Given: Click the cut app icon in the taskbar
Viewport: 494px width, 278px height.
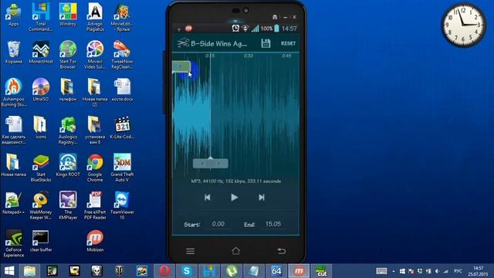Looking at the screenshot, I should (321, 271).
